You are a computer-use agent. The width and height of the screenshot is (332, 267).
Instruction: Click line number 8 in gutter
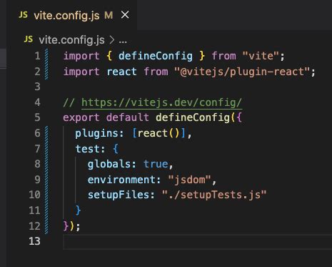click(38, 164)
